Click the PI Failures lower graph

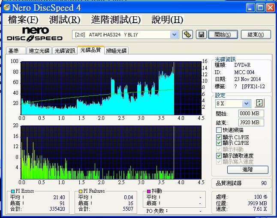coord(111,152)
